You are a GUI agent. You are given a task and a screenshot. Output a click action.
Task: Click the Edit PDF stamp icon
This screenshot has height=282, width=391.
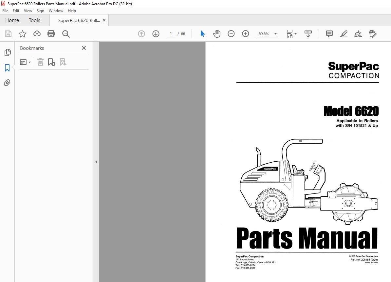[373, 34]
